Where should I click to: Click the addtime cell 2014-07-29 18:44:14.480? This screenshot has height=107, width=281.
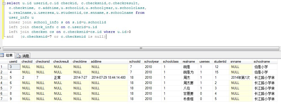[x=109, y=78]
